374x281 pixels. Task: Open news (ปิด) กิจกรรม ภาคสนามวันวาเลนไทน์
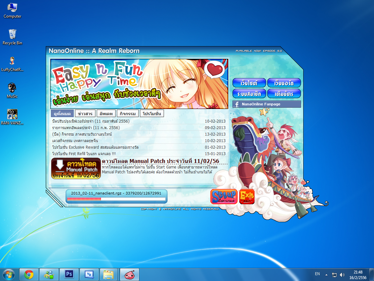tap(82, 134)
